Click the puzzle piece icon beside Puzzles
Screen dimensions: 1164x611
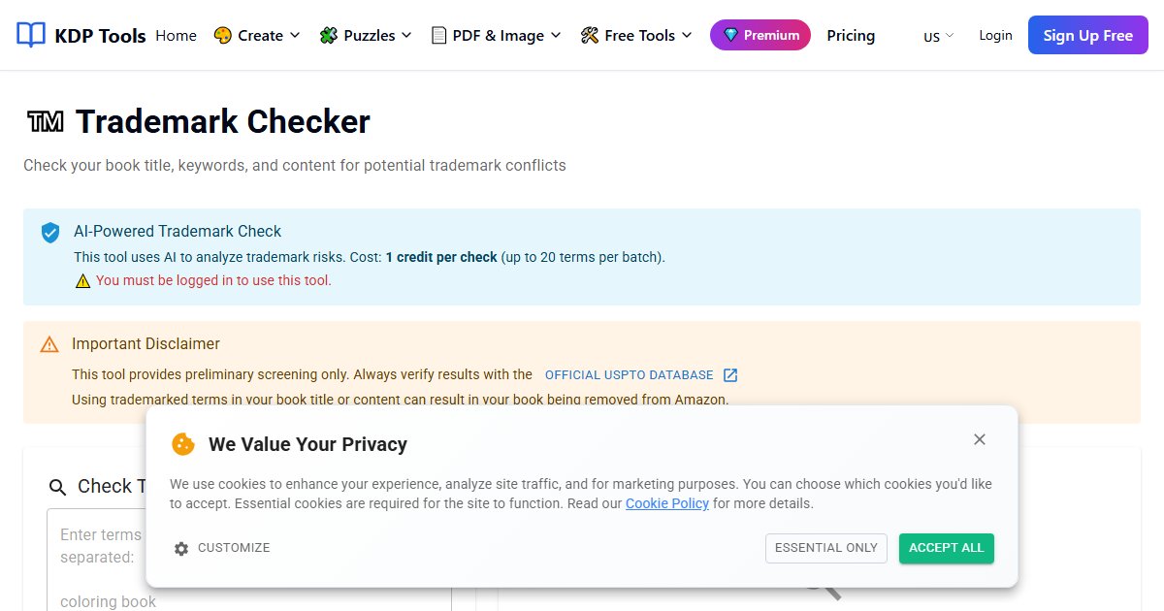(330, 36)
